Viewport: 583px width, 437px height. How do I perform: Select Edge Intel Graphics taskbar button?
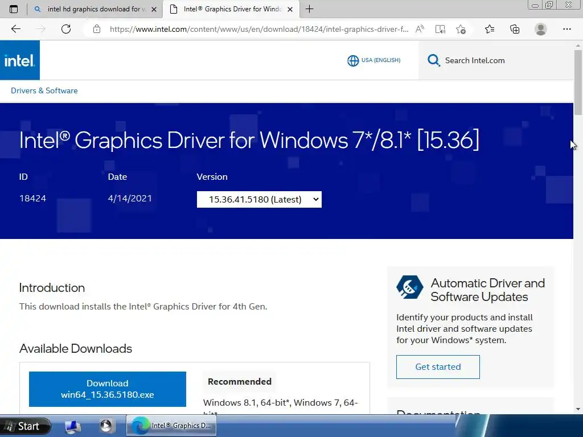pyautogui.click(x=171, y=426)
